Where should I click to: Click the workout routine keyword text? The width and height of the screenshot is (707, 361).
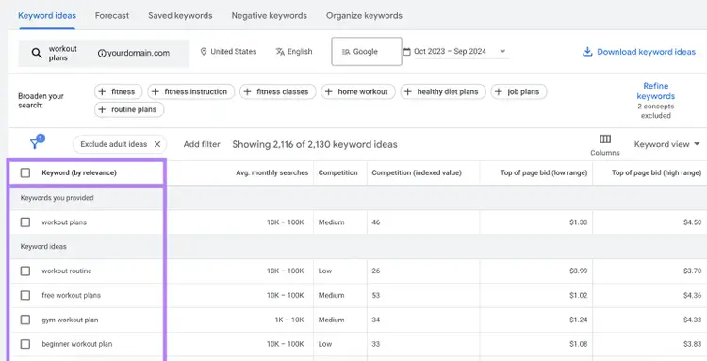[x=67, y=271]
